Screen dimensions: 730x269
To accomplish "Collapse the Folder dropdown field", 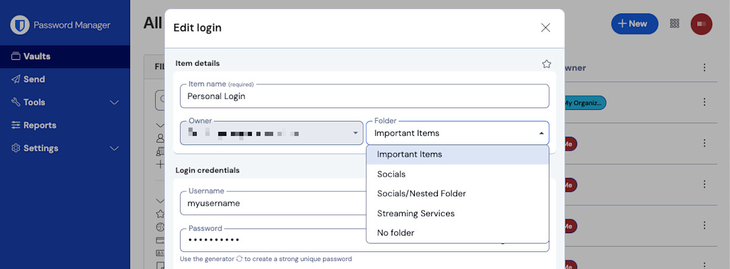I will [x=457, y=133].
